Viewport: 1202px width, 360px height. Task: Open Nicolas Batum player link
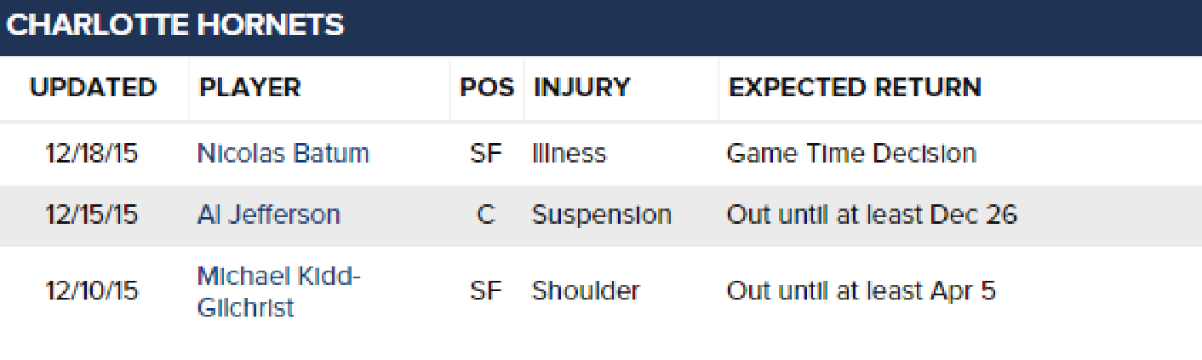(x=283, y=153)
